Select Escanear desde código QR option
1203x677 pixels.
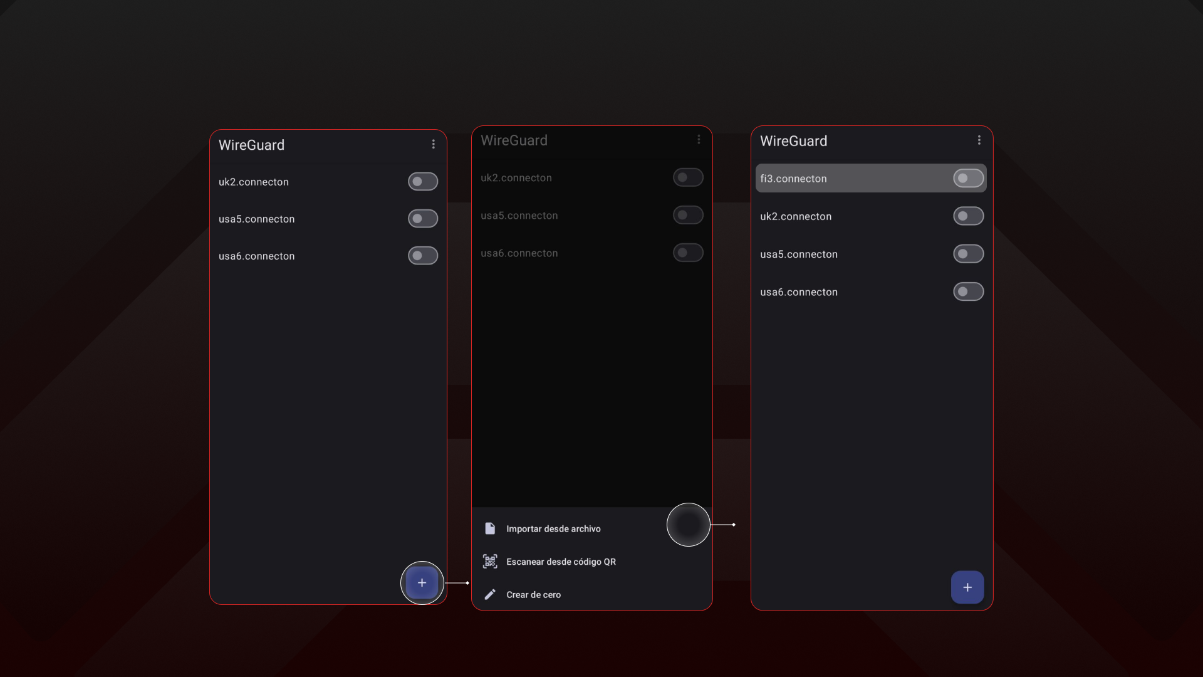(x=561, y=562)
